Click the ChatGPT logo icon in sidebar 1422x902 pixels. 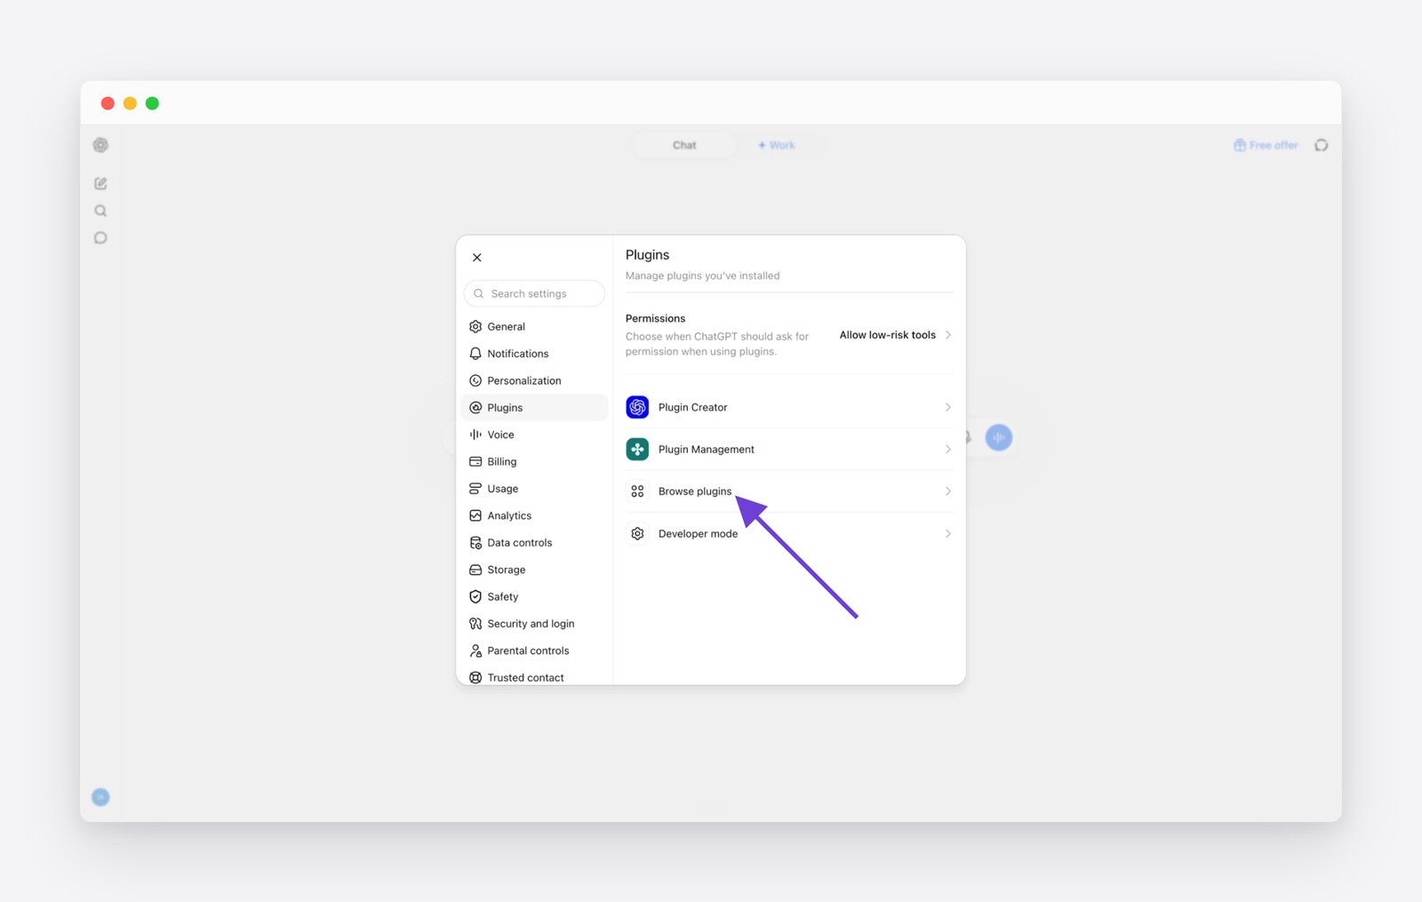(x=100, y=145)
